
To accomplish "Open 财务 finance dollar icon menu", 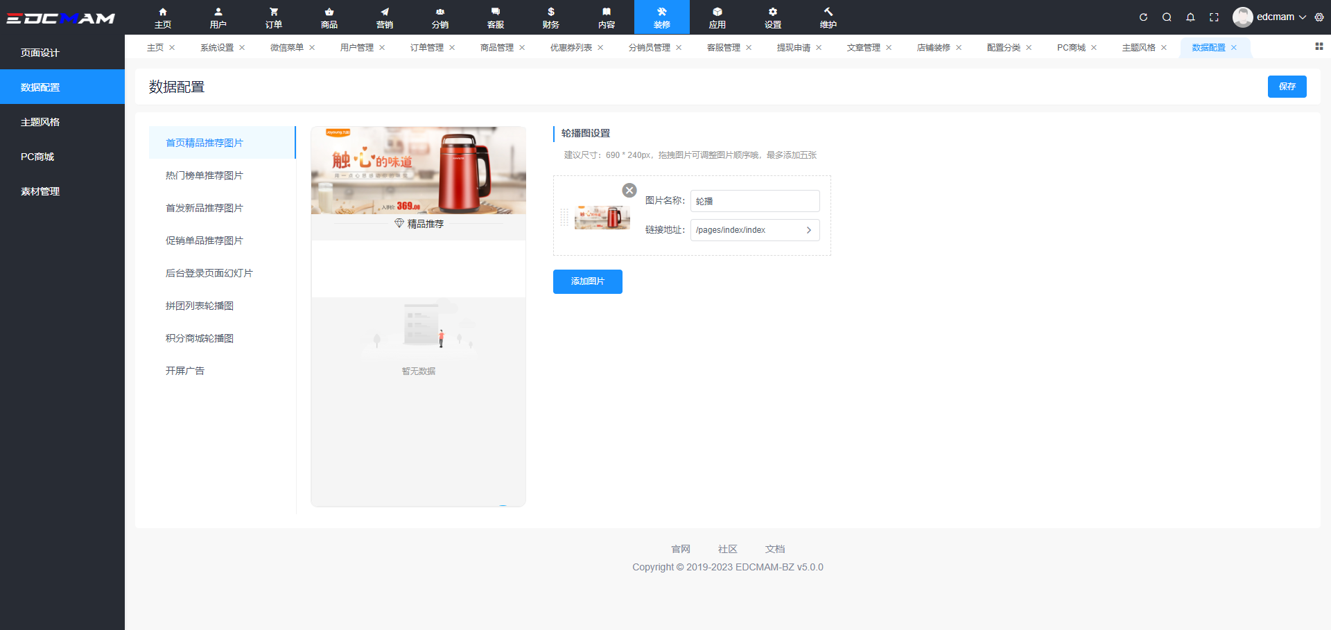I will point(551,17).
